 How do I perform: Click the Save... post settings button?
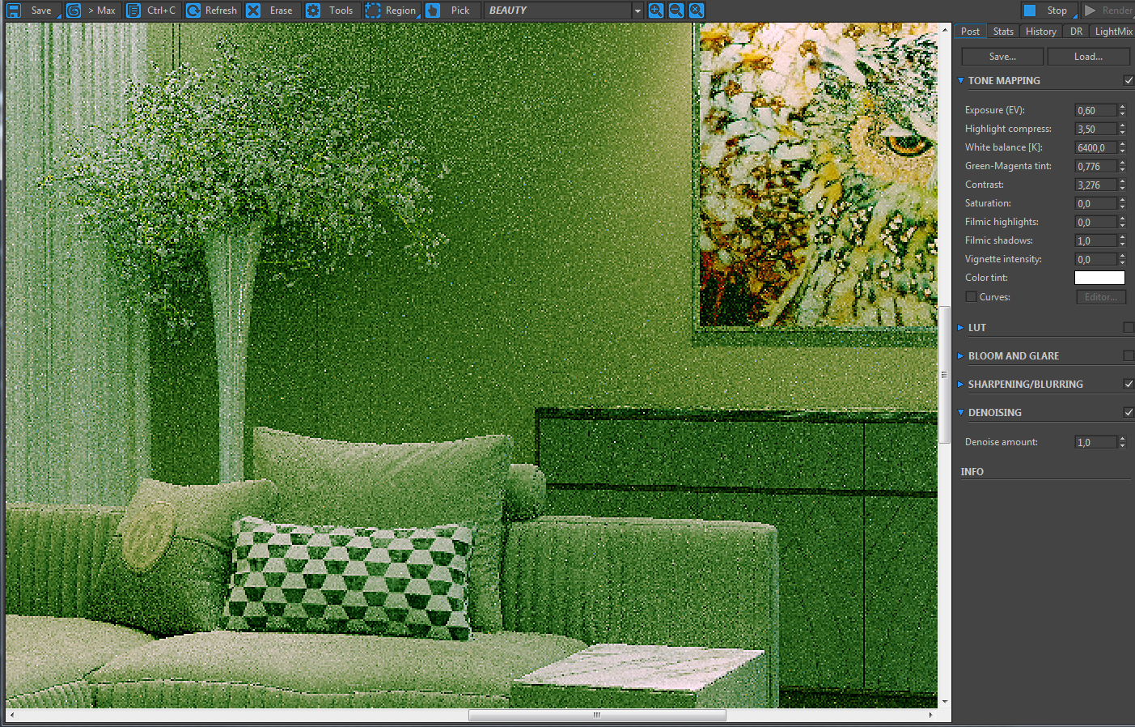tap(1002, 57)
